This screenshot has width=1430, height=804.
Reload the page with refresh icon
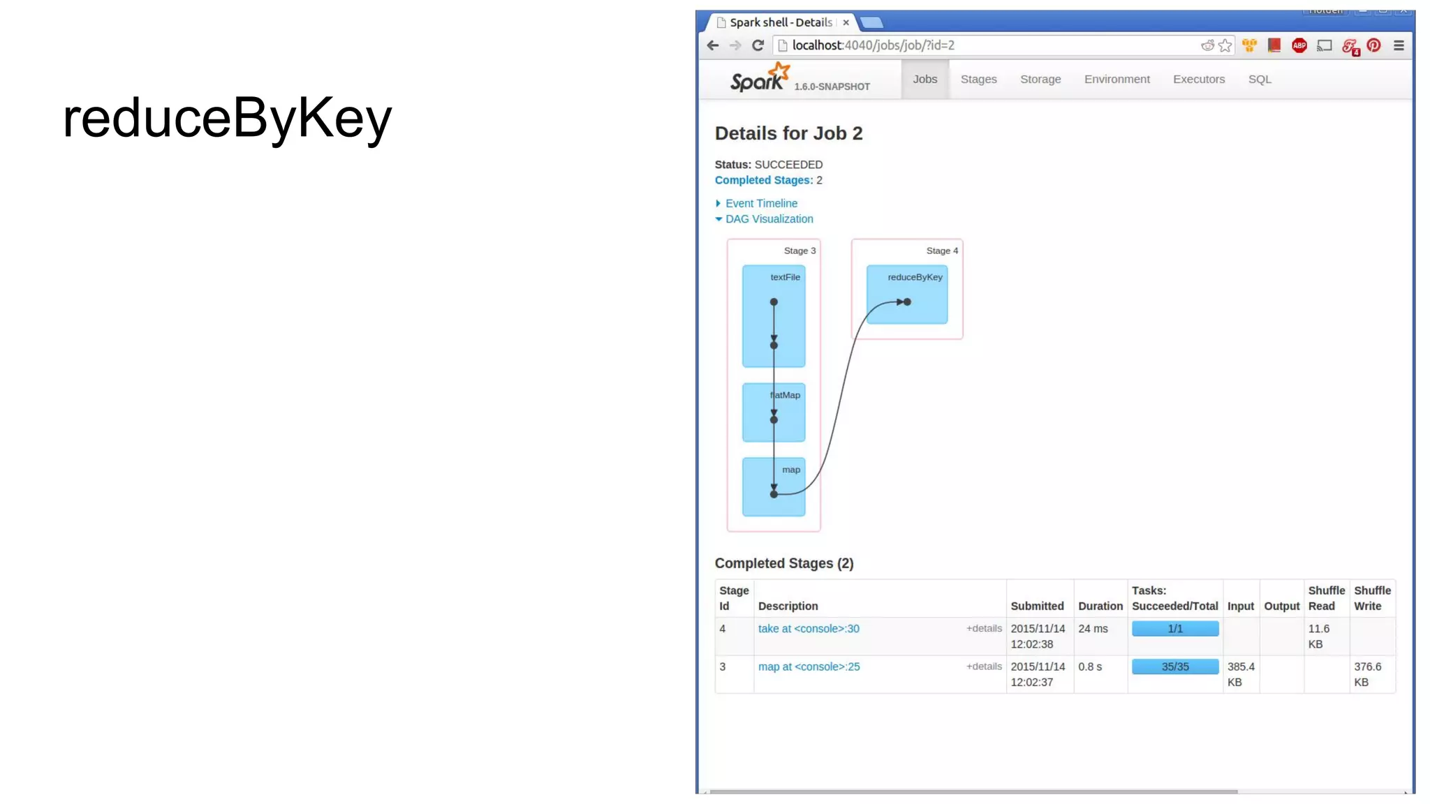click(x=758, y=45)
